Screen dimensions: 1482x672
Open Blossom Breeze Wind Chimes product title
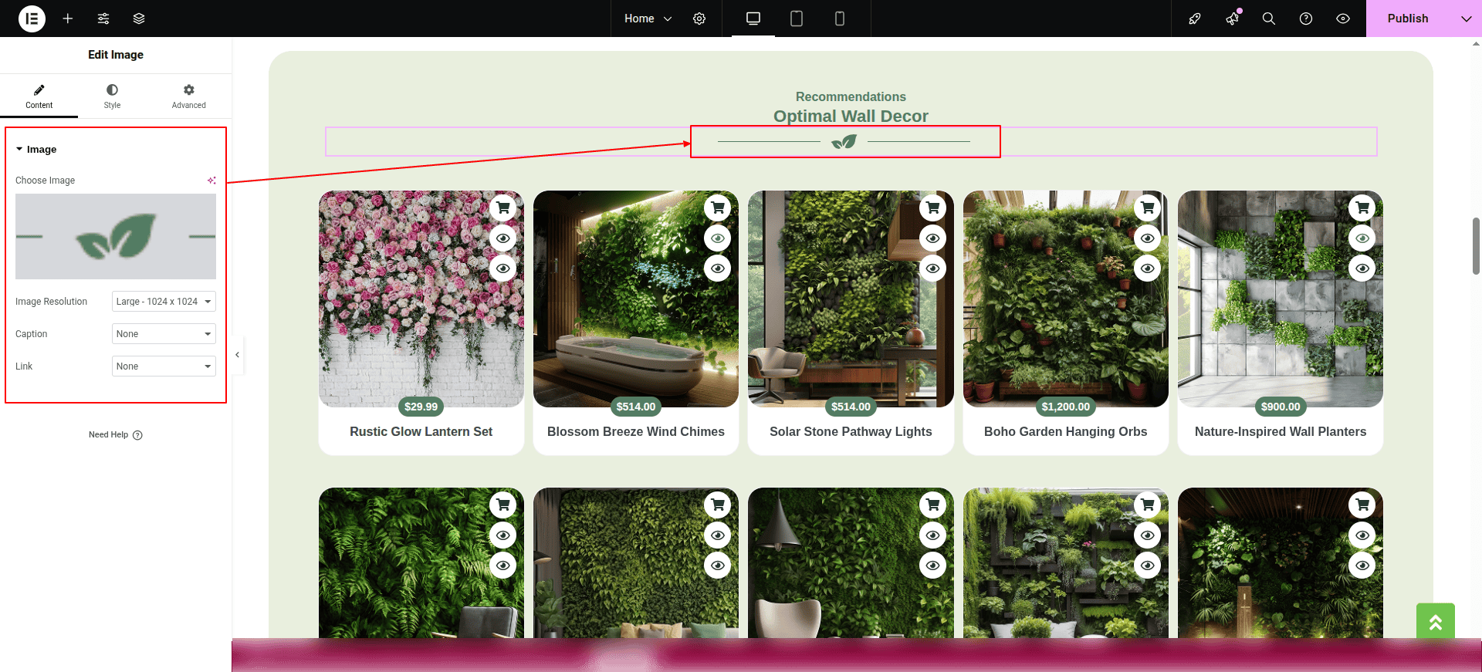636,432
